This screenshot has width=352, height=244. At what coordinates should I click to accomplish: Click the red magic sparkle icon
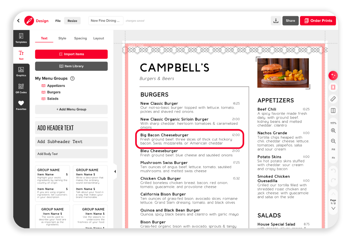coord(333,75)
